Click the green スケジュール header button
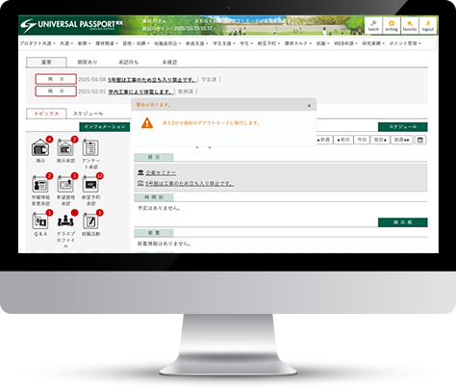The height and width of the screenshot is (389, 456). point(403,127)
